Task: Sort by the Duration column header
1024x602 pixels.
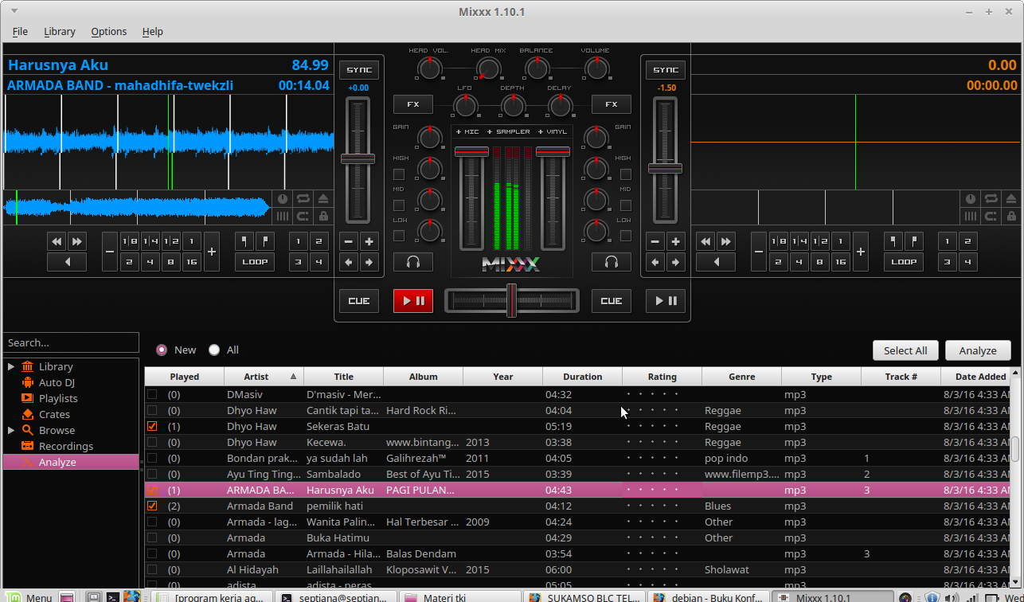Action: point(582,377)
